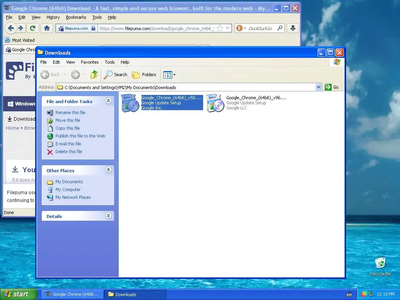
Task: Click the magnifier in Firefox search box
Action: pyautogui.click(x=280, y=28)
